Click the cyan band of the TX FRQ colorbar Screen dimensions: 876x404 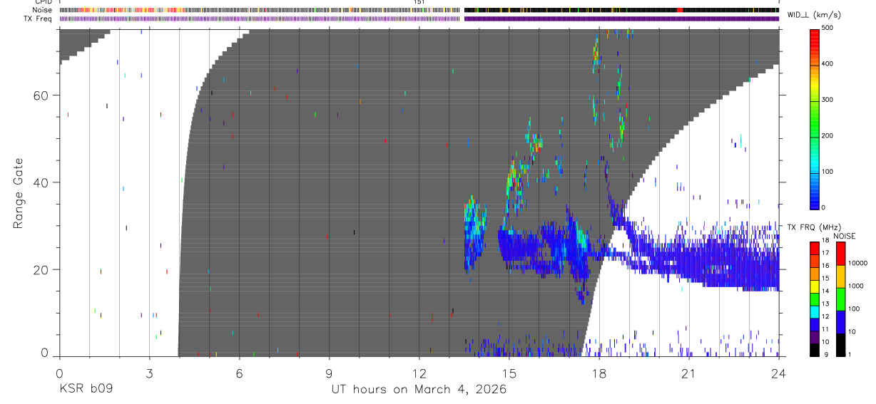point(815,312)
